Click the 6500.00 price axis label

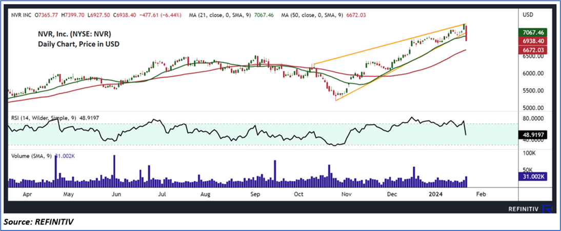click(534, 56)
